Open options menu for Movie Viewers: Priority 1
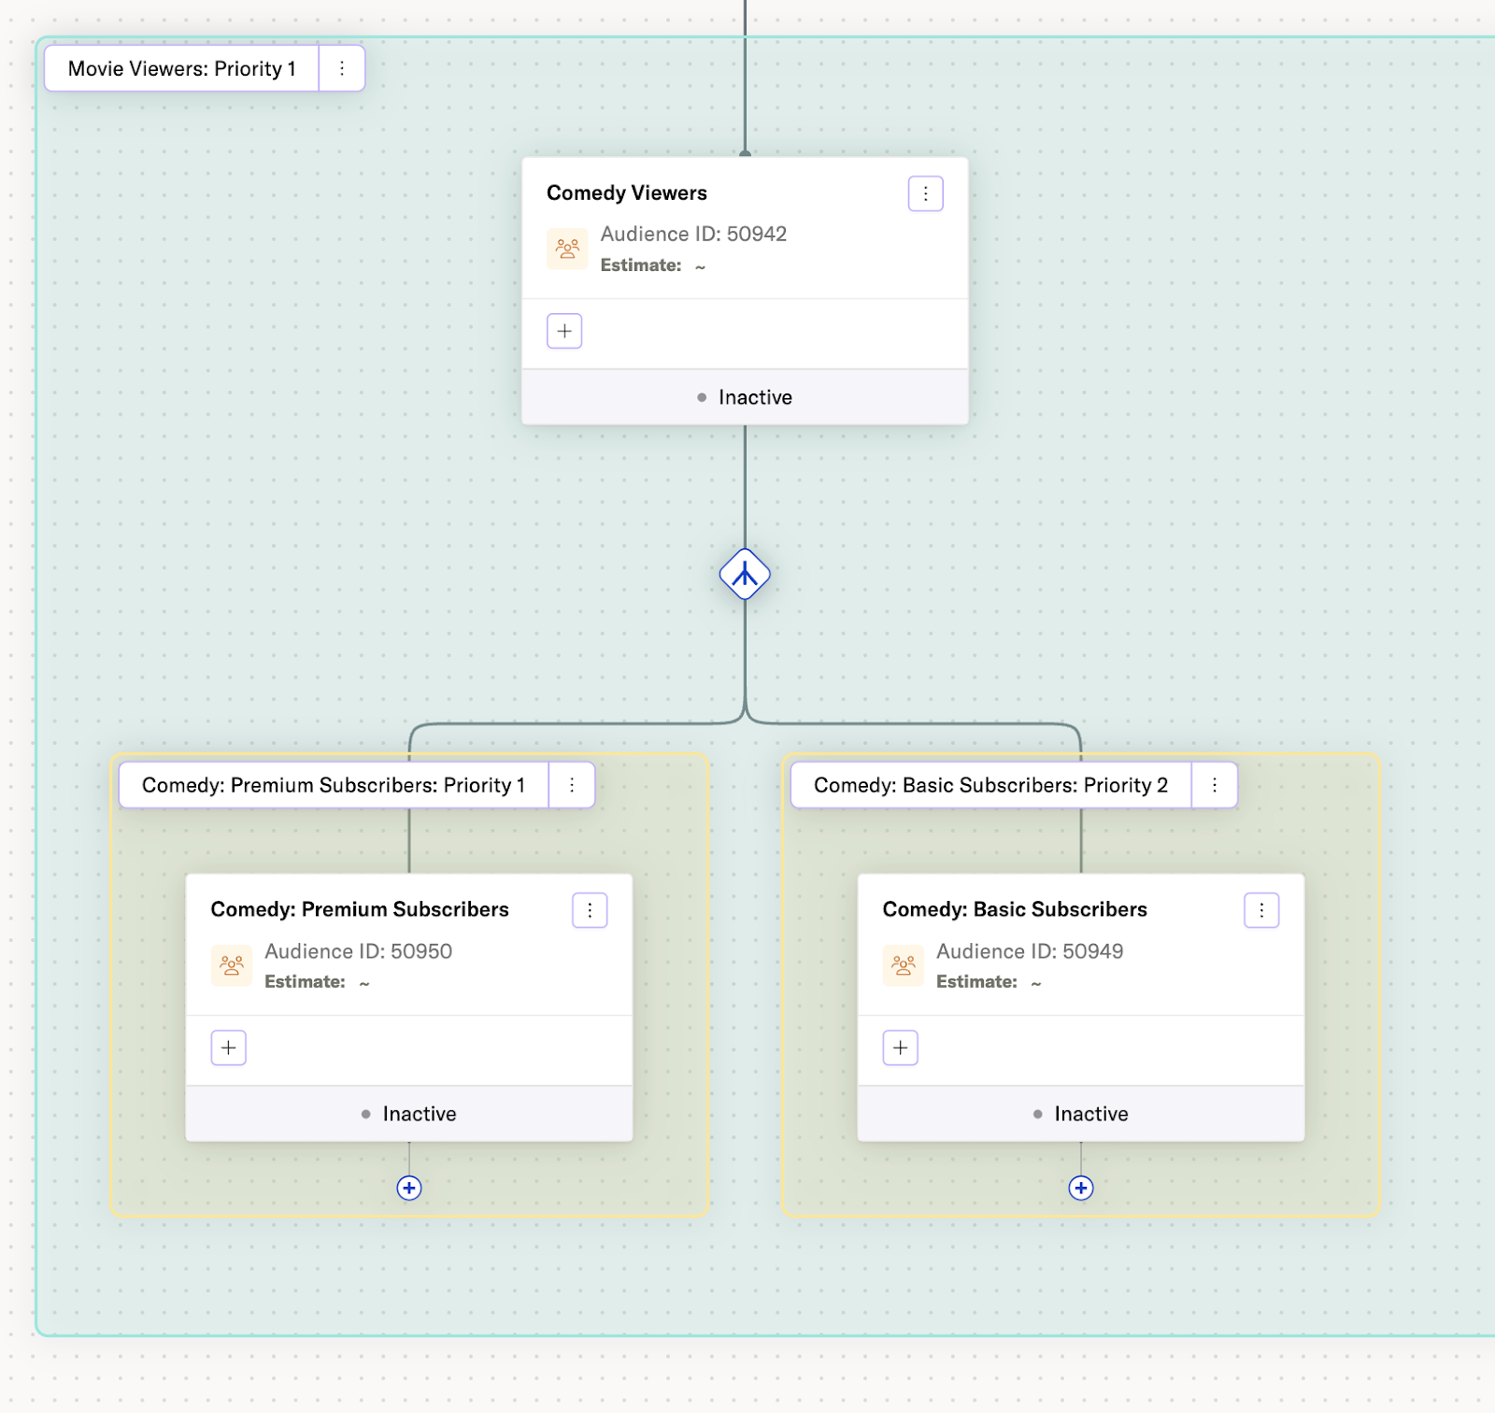 [342, 68]
